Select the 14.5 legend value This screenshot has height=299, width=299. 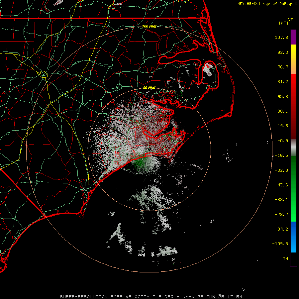click(x=283, y=126)
